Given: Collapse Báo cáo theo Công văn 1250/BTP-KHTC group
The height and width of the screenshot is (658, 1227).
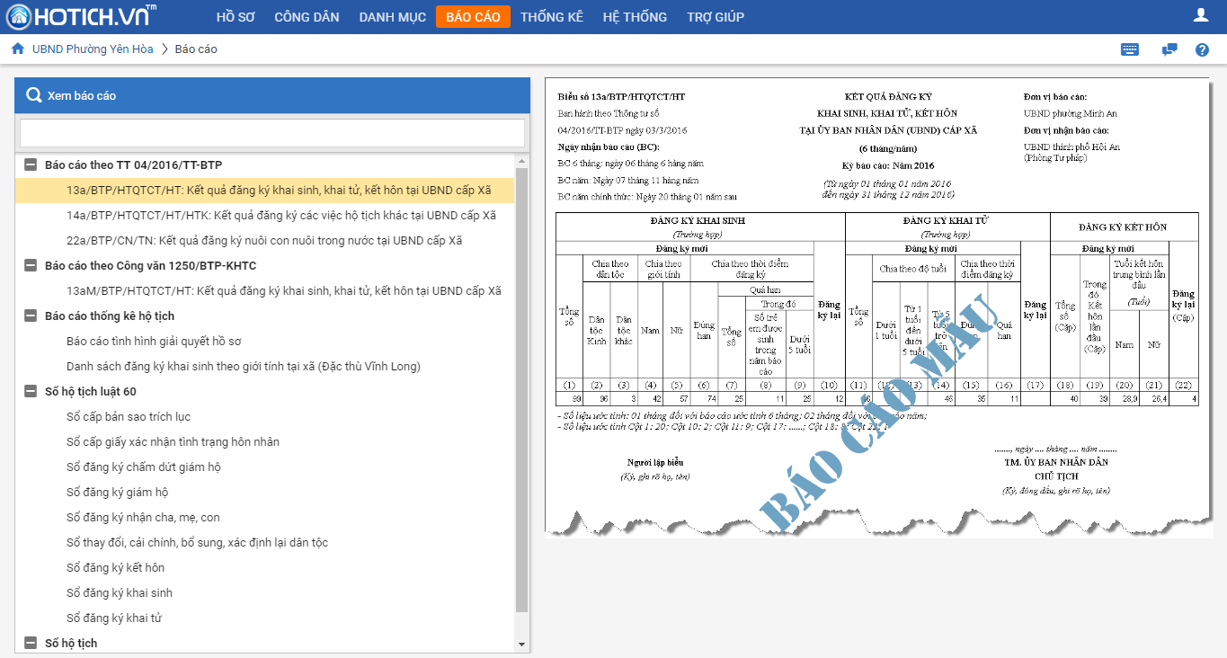Looking at the screenshot, I should click(x=31, y=266).
